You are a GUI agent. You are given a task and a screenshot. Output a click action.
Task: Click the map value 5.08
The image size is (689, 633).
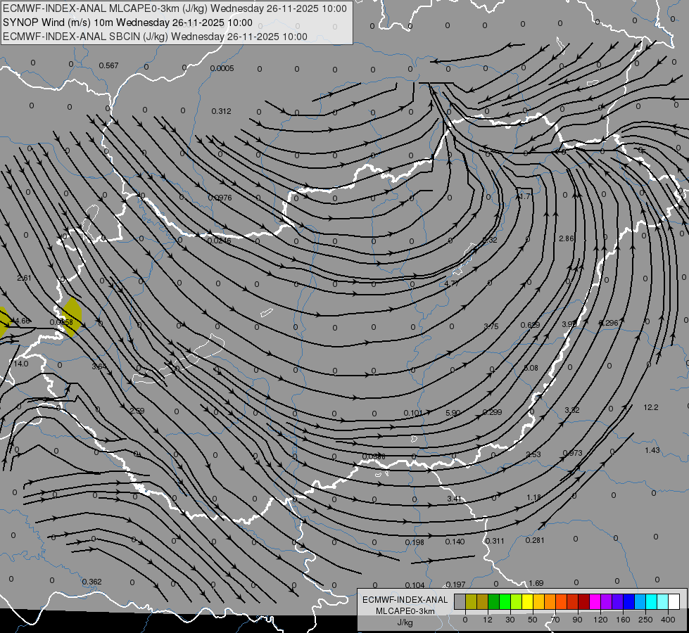click(x=531, y=368)
